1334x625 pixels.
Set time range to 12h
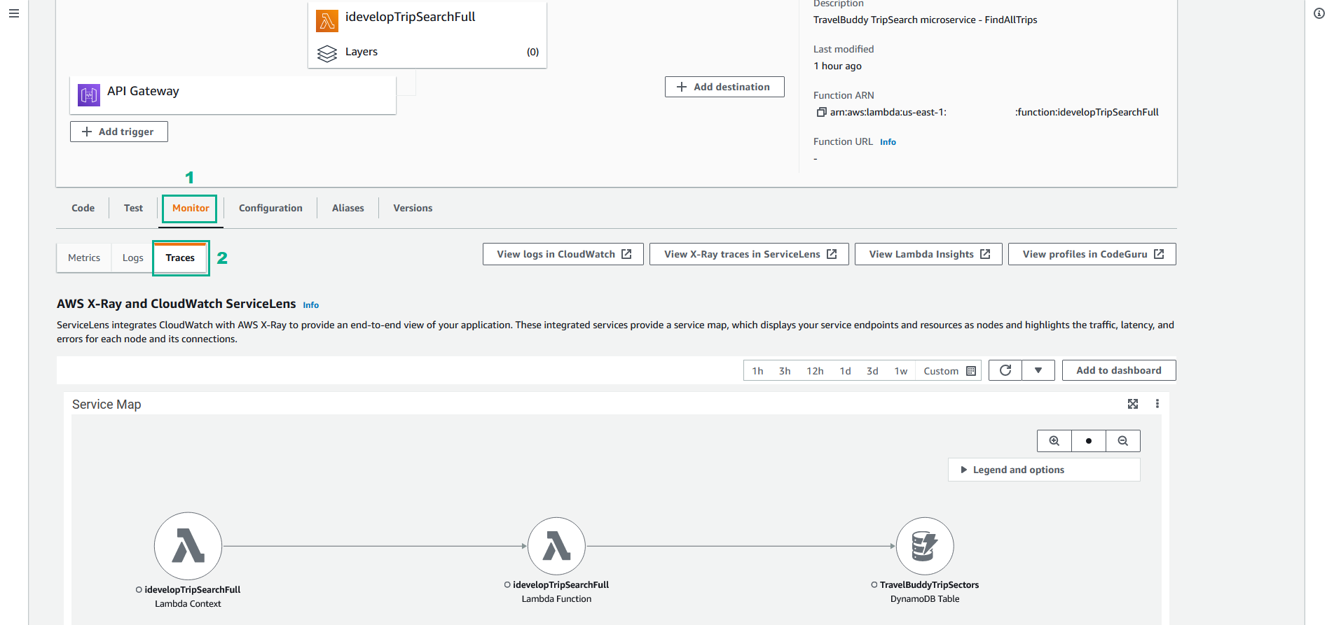click(815, 371)
